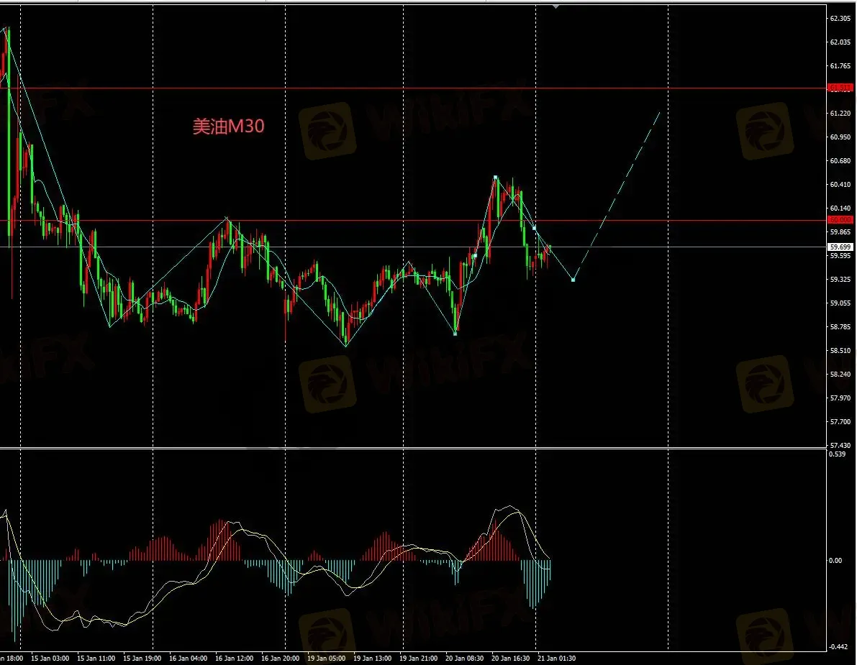This screenshot has height=665, width=857.
Task: Click the 58.785 price axis label
Action: (840, 327)
